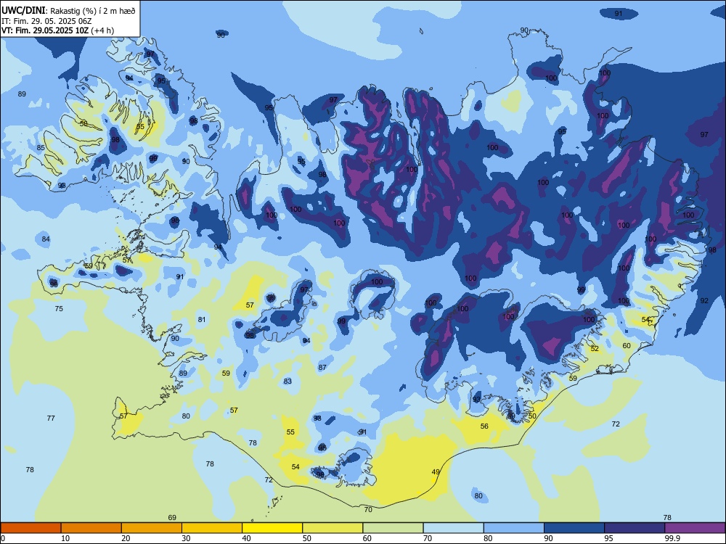Select the 10–20 orange legend swatch

tap(91, 528)
